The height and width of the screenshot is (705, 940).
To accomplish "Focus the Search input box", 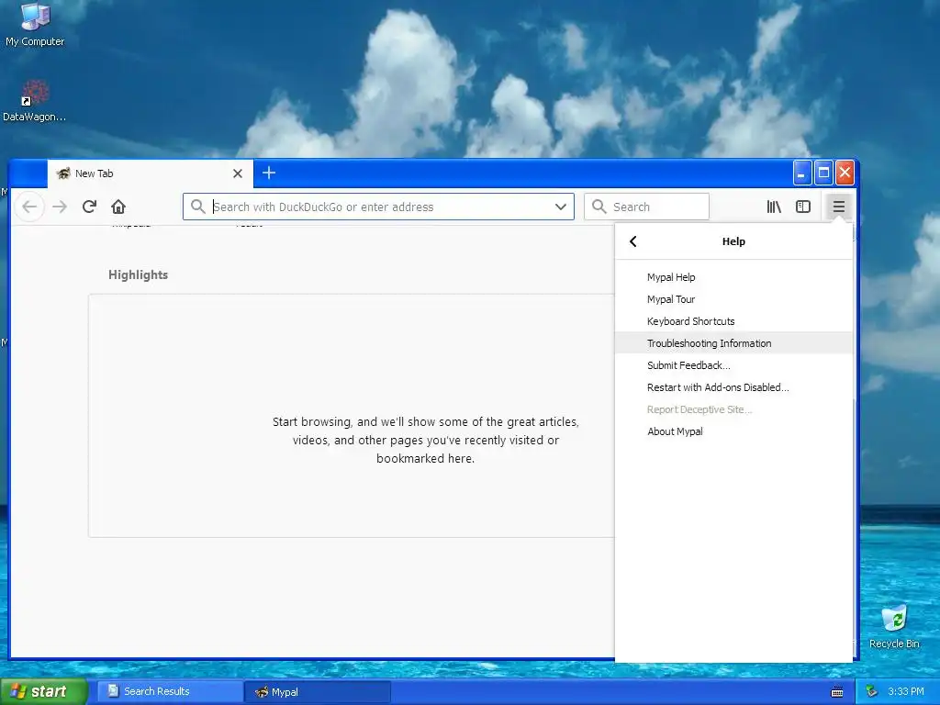I will [x=646, y=207].
